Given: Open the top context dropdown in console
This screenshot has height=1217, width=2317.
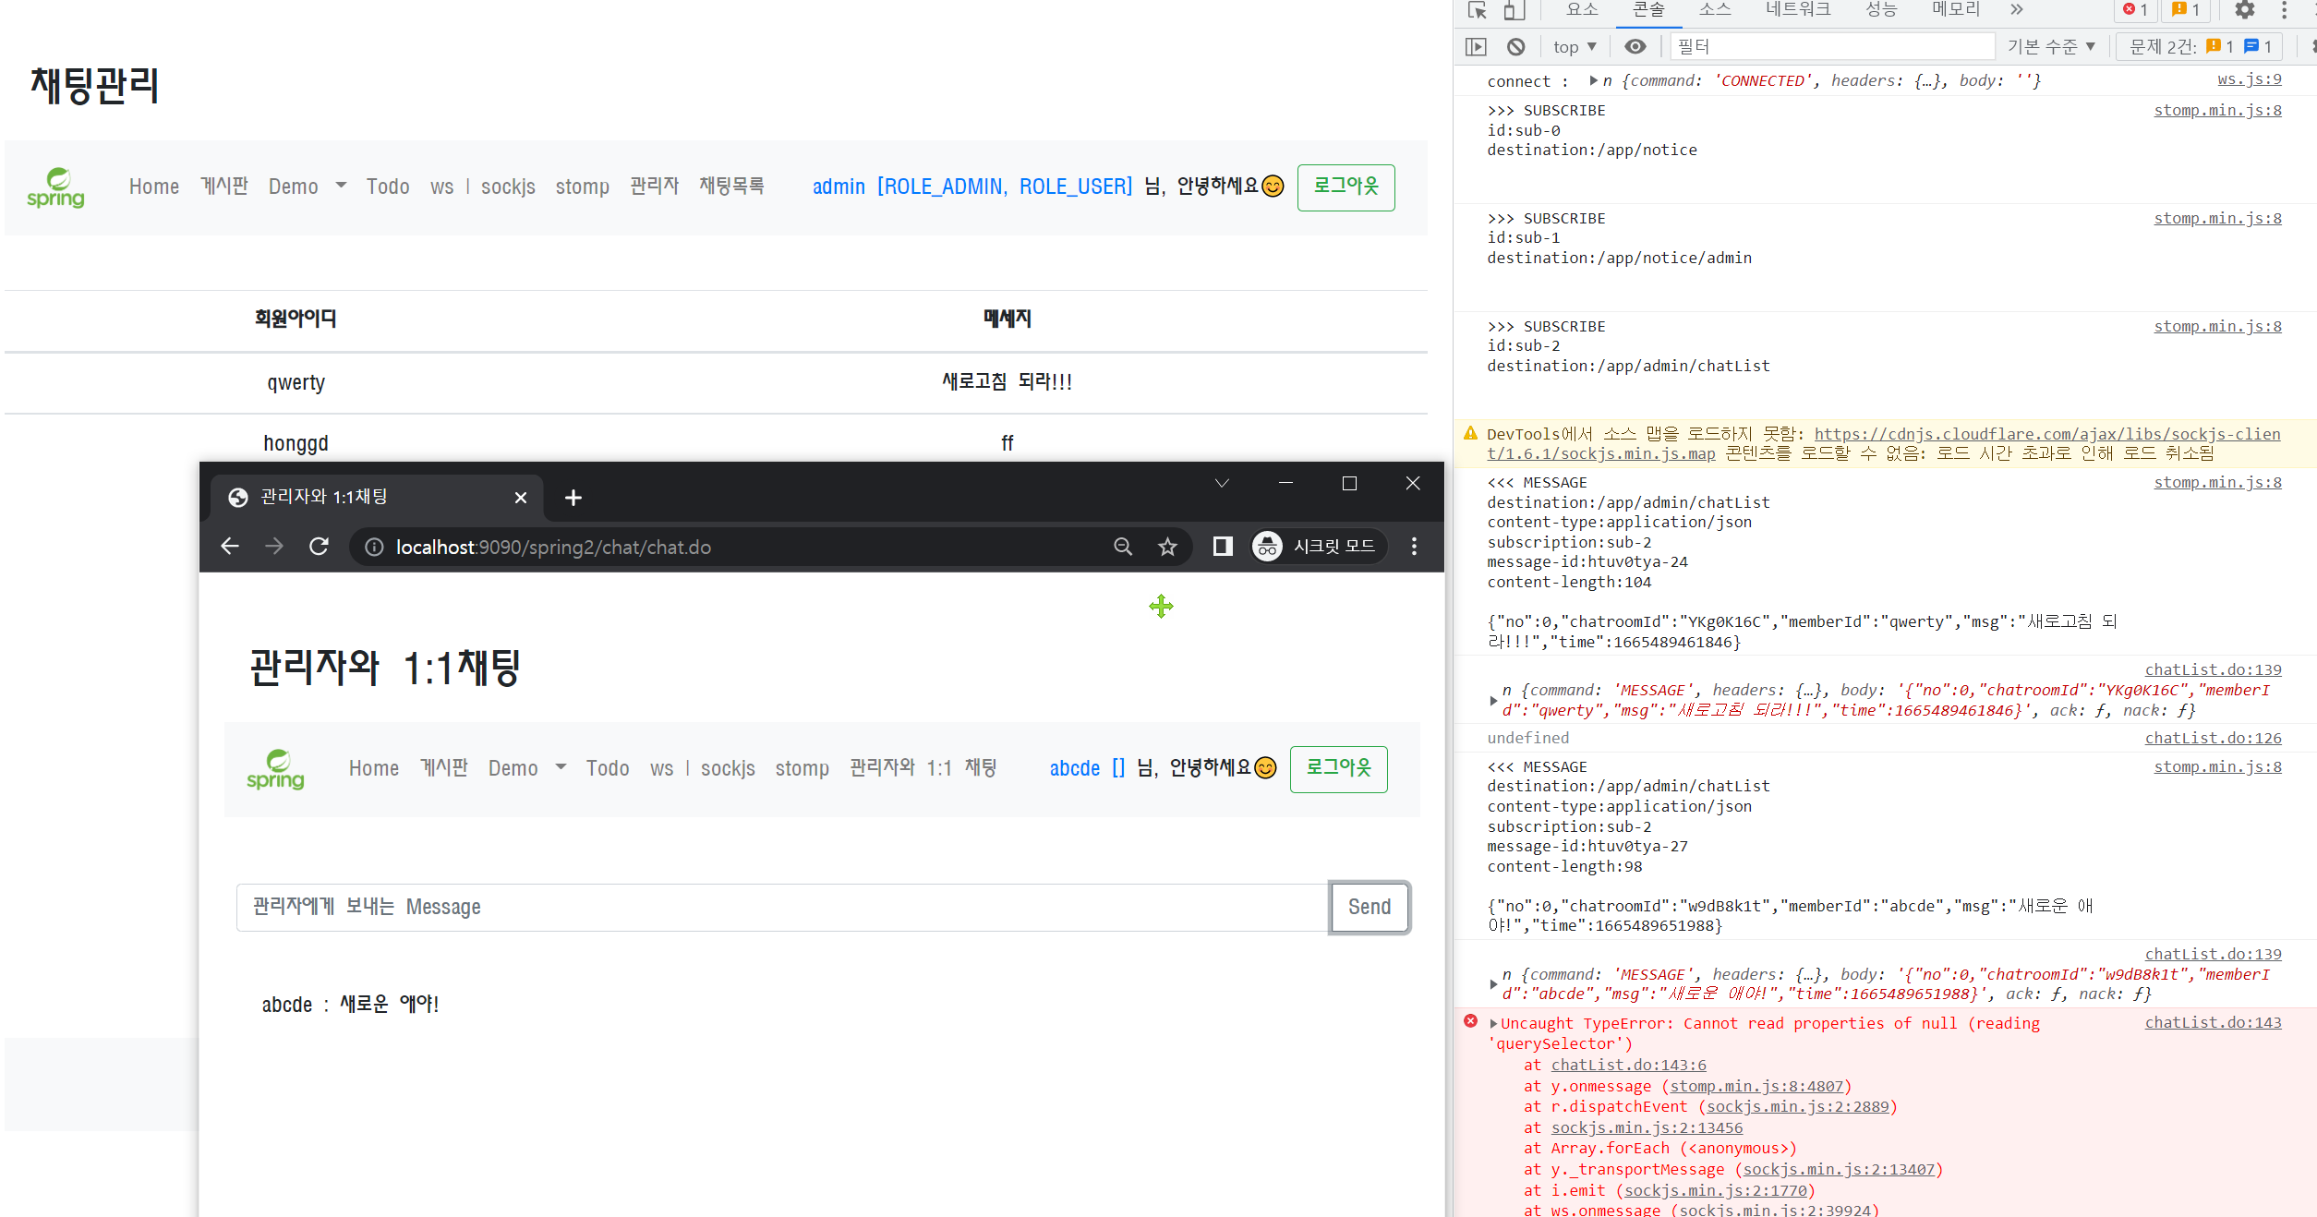Looking at the screenshot, I should point(1574,46).
